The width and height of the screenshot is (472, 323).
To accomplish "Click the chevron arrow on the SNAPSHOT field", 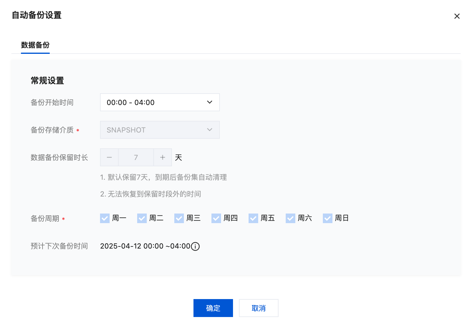I will coord(210,130).
